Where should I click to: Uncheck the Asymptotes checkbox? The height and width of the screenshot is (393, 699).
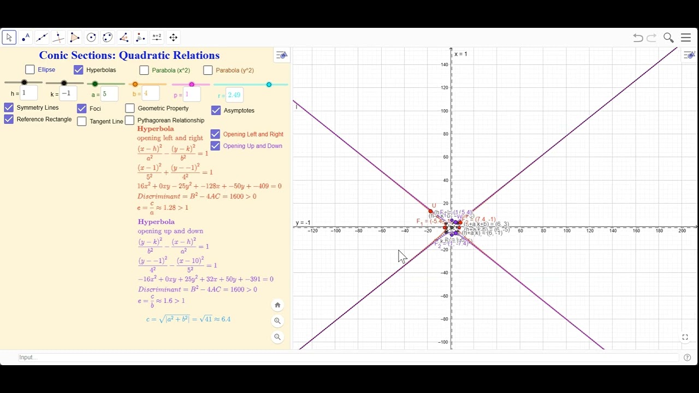click(216, 110)
